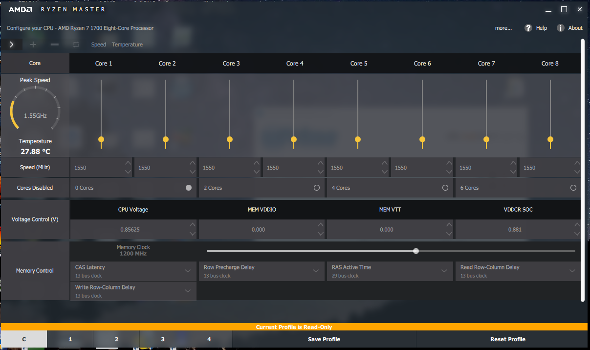
Task: Click the Core 1 speed slider handle
Action: (101, 140)
